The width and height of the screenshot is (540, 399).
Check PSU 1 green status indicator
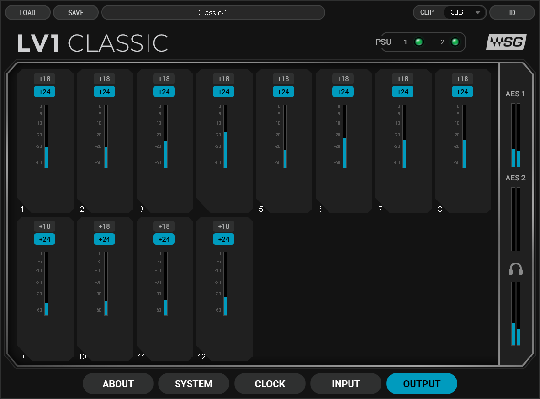419,42
